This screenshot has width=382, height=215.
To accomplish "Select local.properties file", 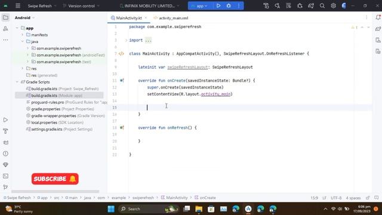I will [x=55, y=122].
